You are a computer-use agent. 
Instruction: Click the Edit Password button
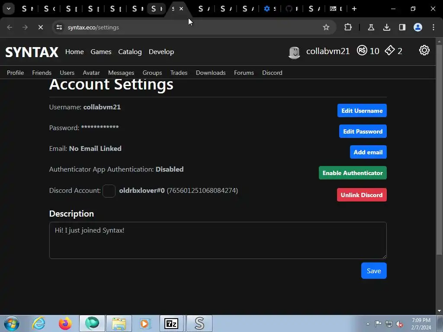point(363,131)
